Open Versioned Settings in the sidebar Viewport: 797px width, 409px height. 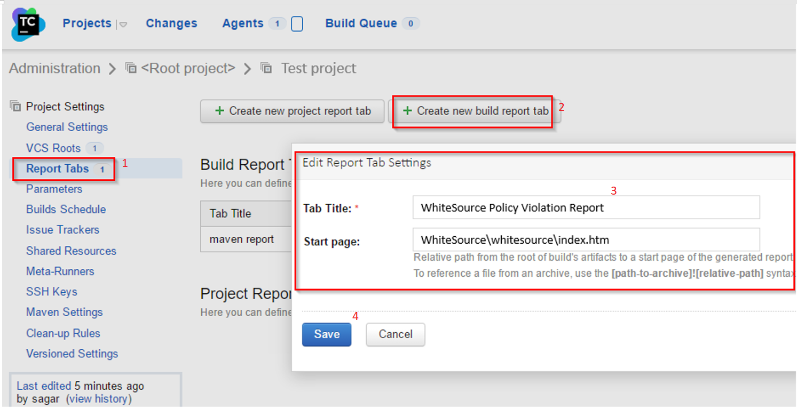(x=72, y=354)
